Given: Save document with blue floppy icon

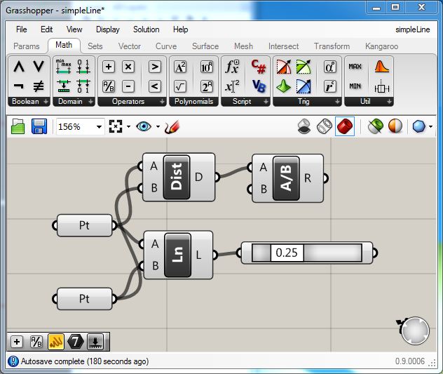Looking at the screenshot, I should tap(39, 126).
